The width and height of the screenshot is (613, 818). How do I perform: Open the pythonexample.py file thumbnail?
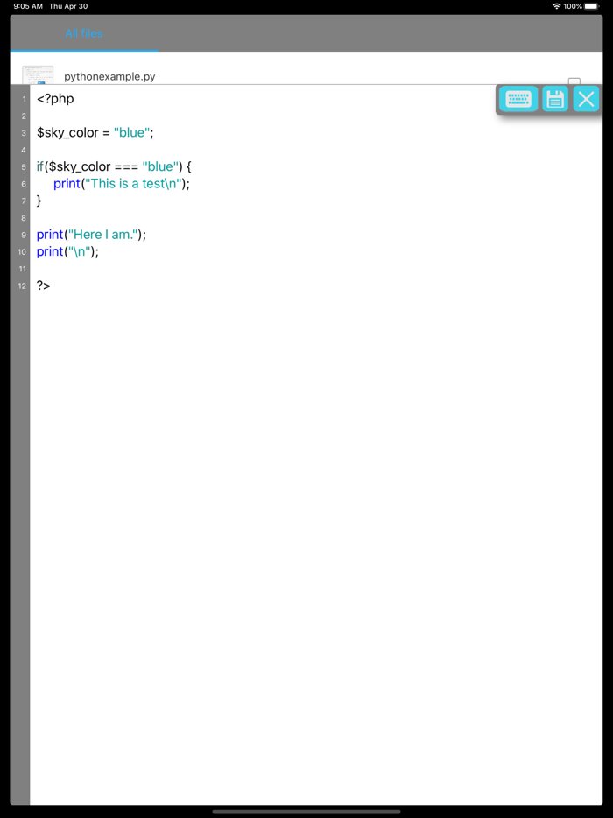point(38,74)
